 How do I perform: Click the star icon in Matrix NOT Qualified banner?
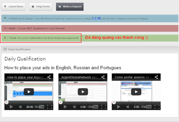point(5,28)
